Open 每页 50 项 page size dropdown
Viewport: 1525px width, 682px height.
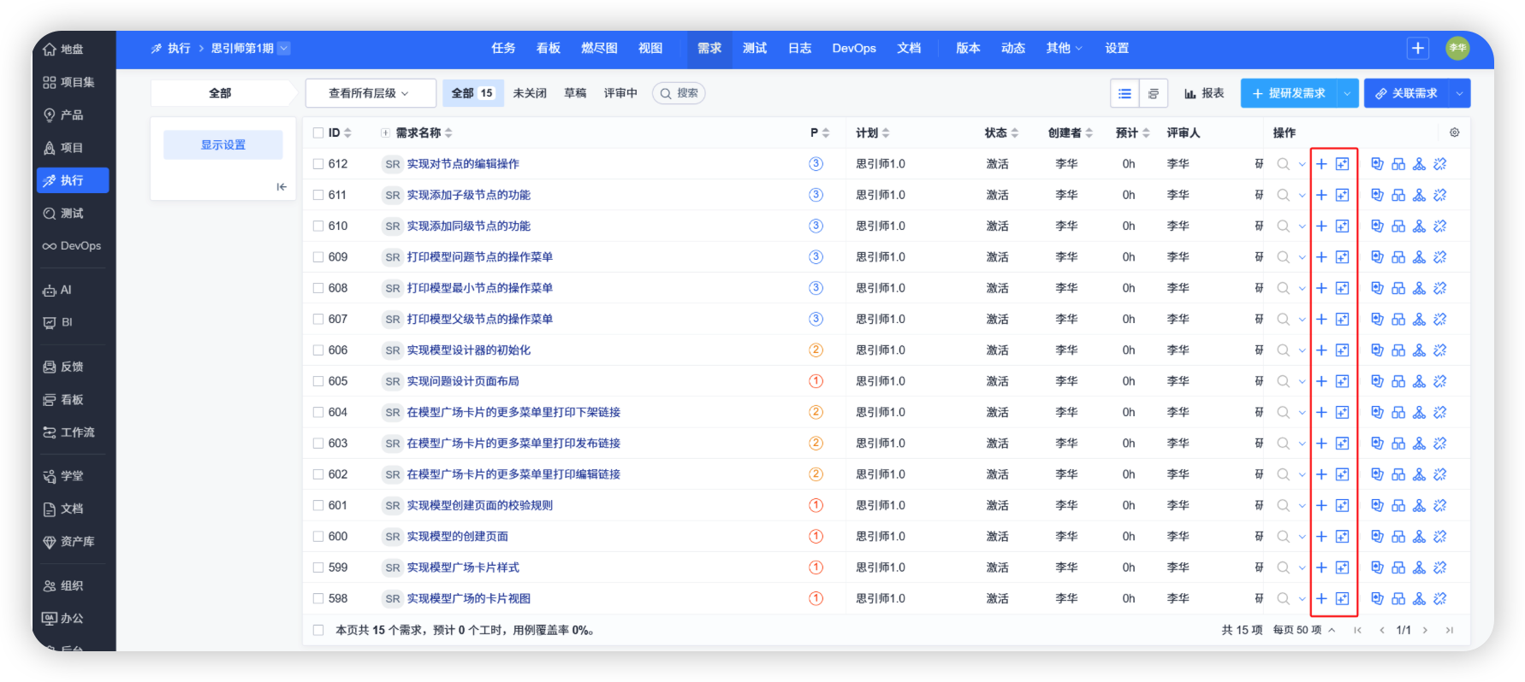point(1303,631)
